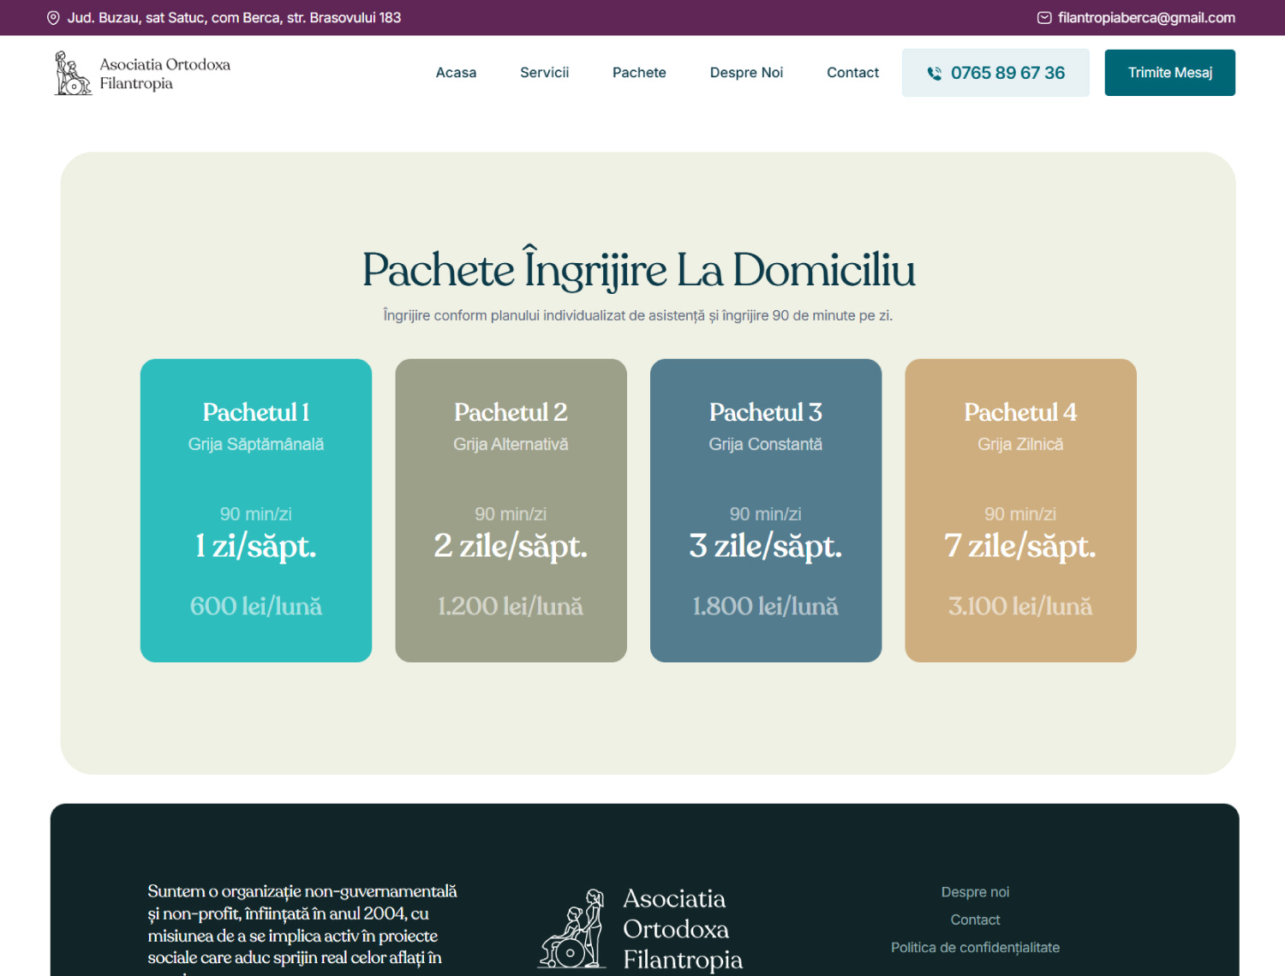Click the envelope icon beside the email

pos(1044,18)
